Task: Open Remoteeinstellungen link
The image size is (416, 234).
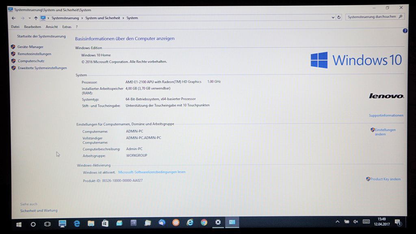Action: click(34, 54)
